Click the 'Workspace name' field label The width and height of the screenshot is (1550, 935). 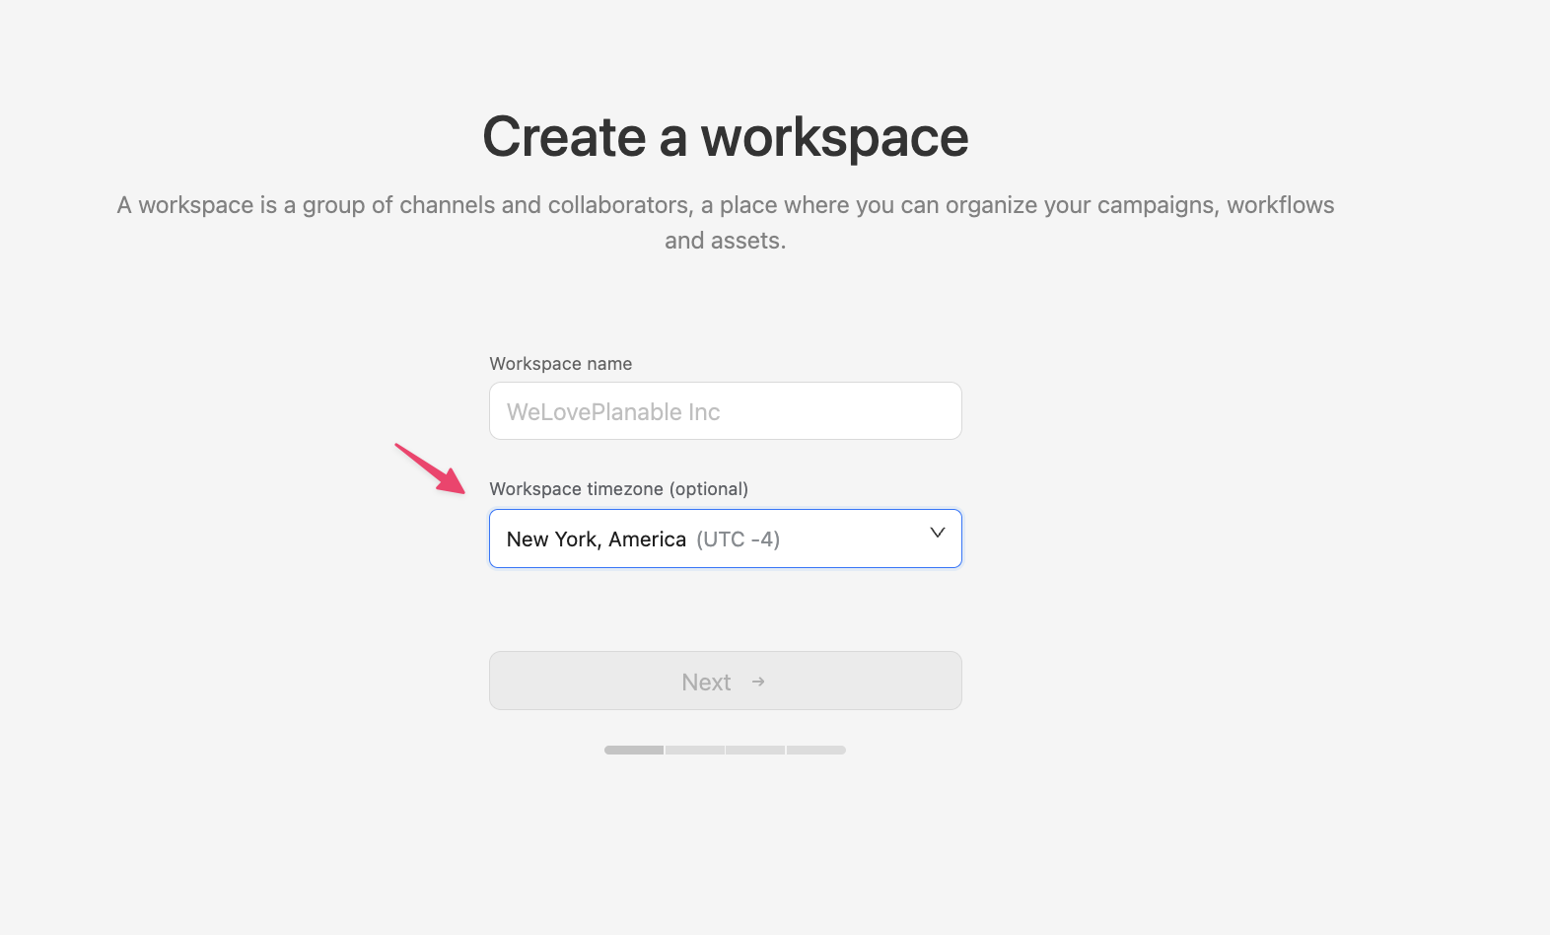(560, 364)
